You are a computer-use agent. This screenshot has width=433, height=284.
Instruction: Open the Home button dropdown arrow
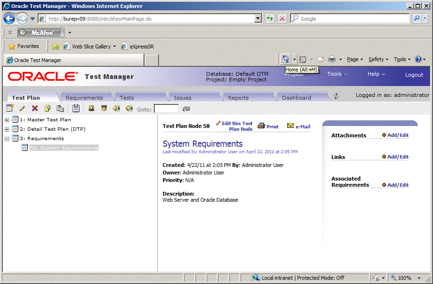294,59
